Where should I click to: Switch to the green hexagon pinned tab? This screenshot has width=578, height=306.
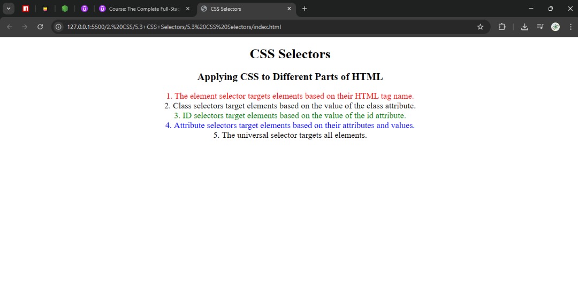pos(65,9)
